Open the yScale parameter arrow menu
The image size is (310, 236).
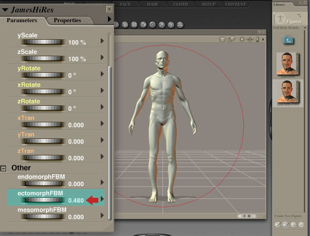(102, 41)
